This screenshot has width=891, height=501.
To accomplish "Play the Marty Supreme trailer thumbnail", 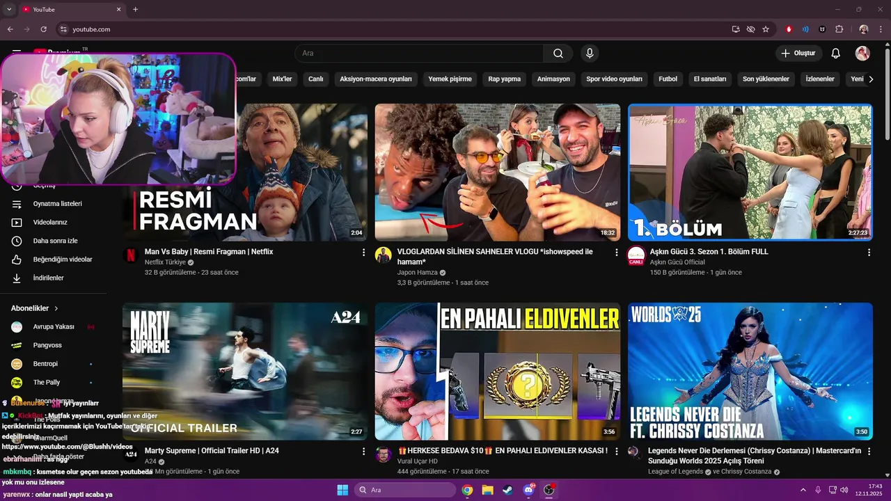I will point(245,371).
